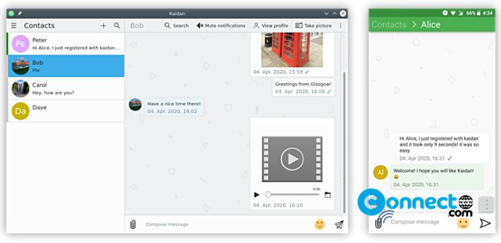Screen dimensions: 501x243
Task: Click the 04. Apr. 2020, 16:10 timestamp
Action: point(278,205)
